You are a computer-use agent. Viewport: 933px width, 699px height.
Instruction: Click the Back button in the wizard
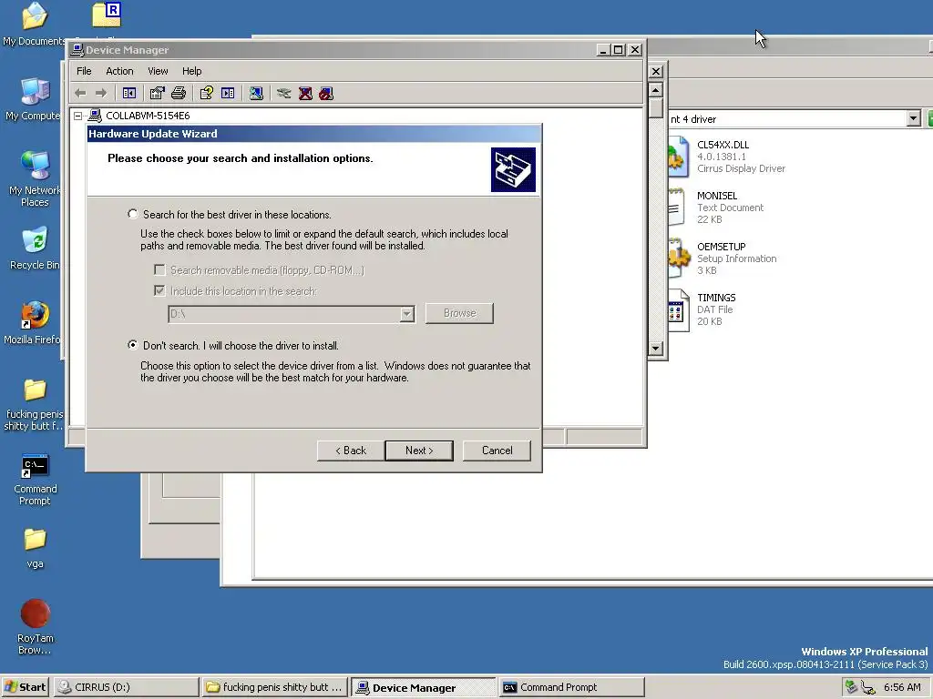[351, 451]
